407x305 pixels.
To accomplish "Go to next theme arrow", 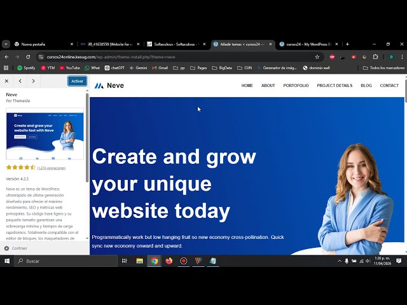I will pyautogui.click(x=33, y=81).
